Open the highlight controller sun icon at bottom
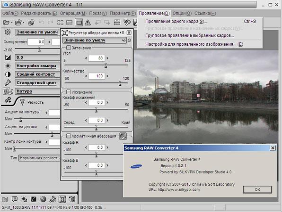The image size is (282, 212). (24, 199)
